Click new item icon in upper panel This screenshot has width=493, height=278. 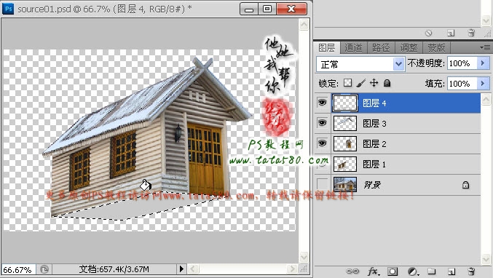coord(451,33)
